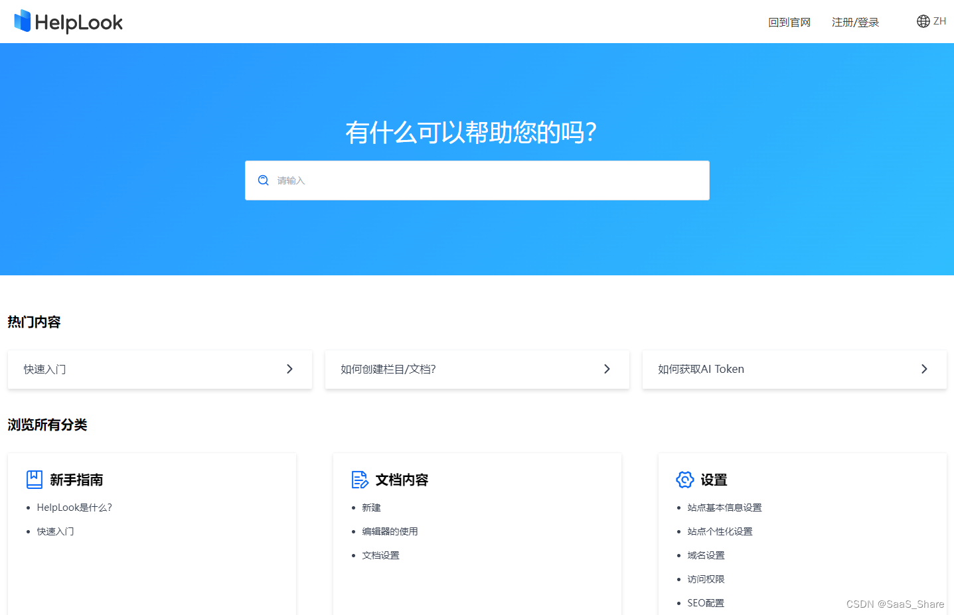Click the HelpLook logo
This screenshot has height=615, width=954.
(x=68, y=22)
